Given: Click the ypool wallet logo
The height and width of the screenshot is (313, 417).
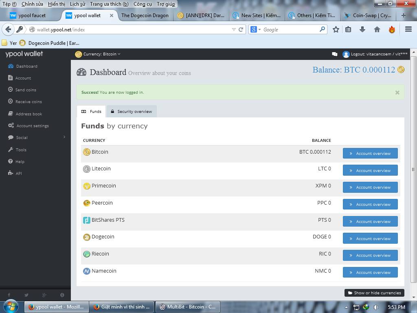Looking at the screenshot, I should [x=24, y=54].
